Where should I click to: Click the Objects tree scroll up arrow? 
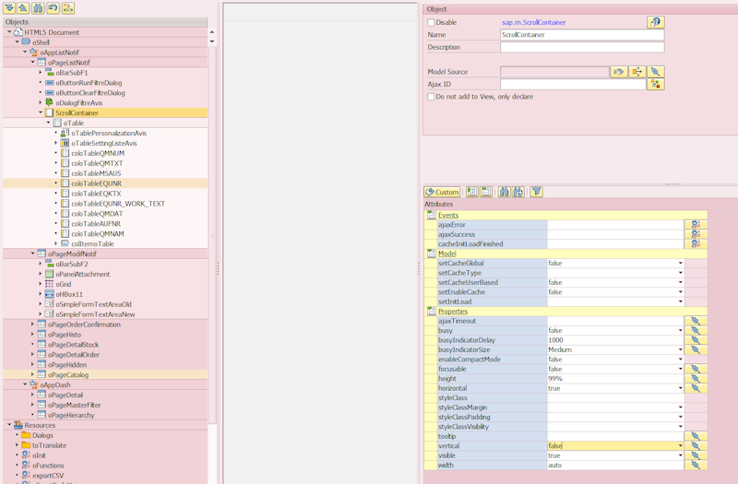[x=212, y=32]
